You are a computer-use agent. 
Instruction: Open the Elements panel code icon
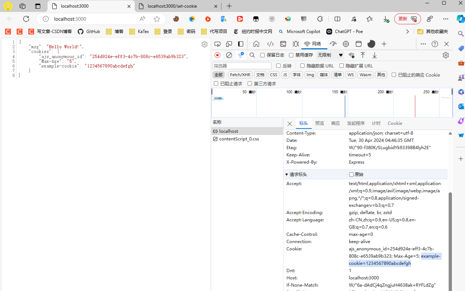point(270,44)
